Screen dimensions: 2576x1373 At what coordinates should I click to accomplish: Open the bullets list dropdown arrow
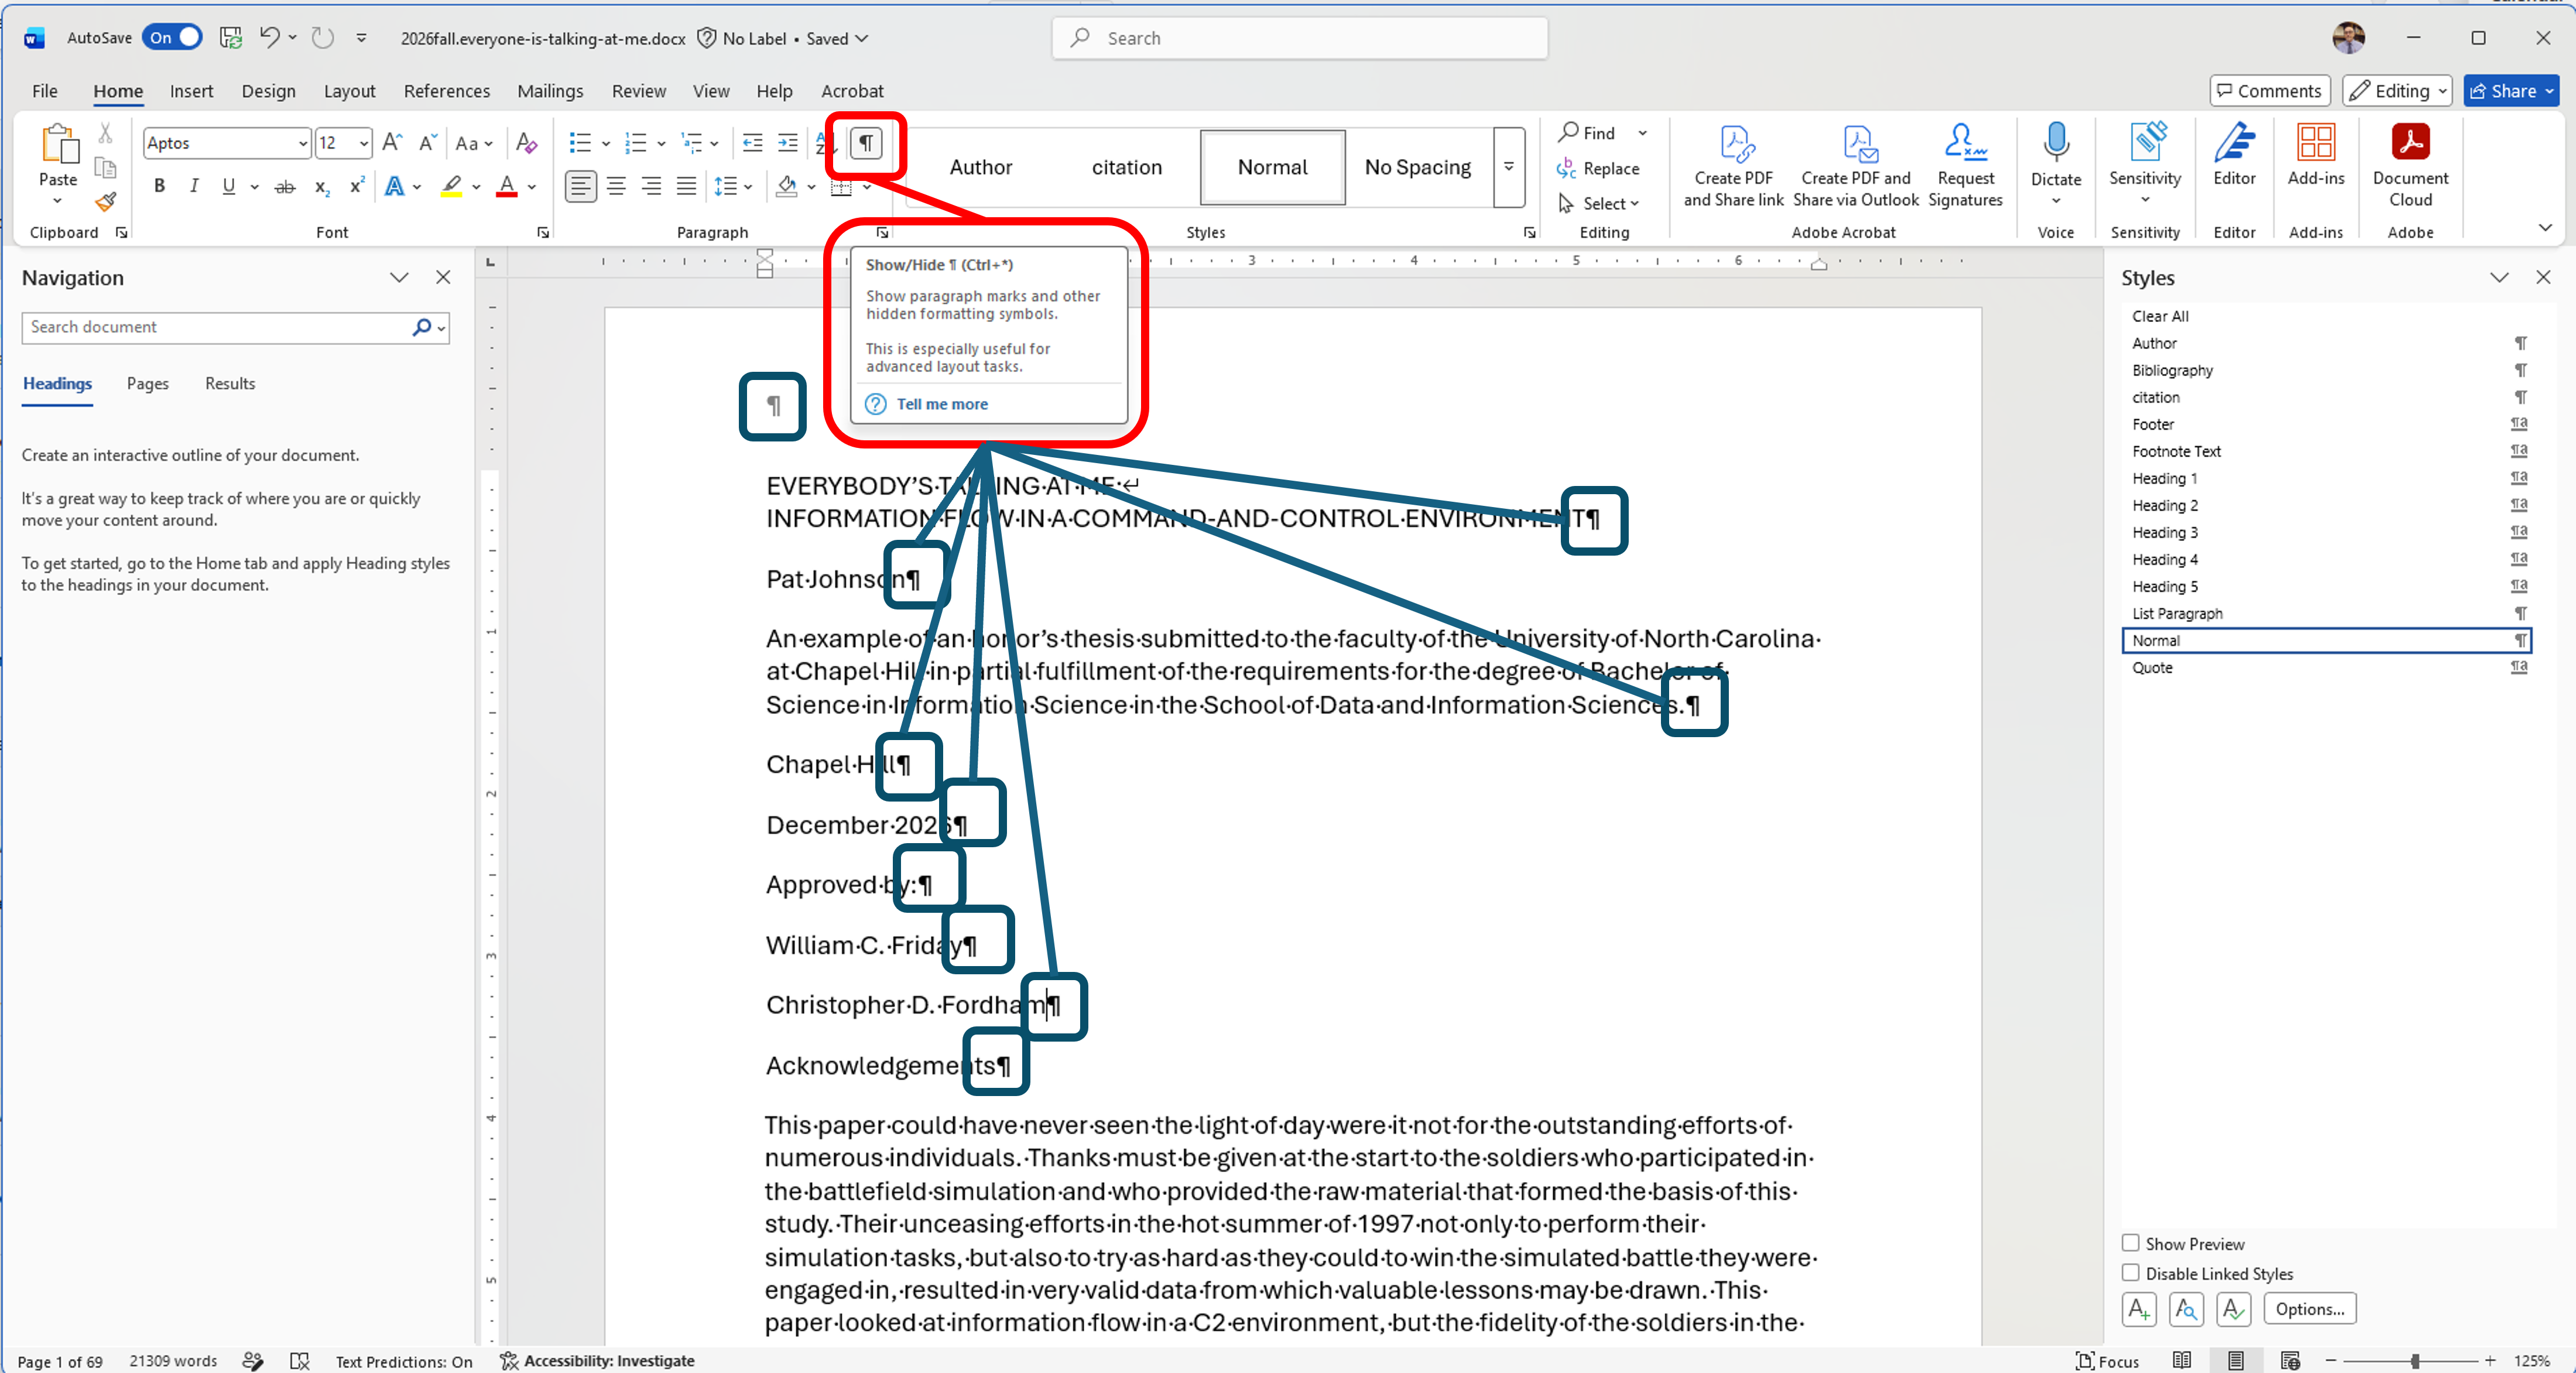coord(606,144)
